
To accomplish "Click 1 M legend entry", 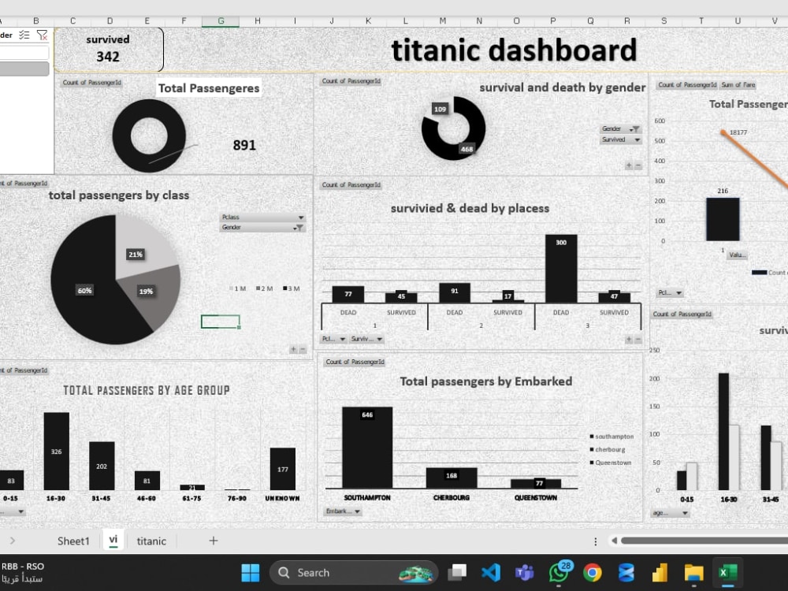I will [238, 288].
